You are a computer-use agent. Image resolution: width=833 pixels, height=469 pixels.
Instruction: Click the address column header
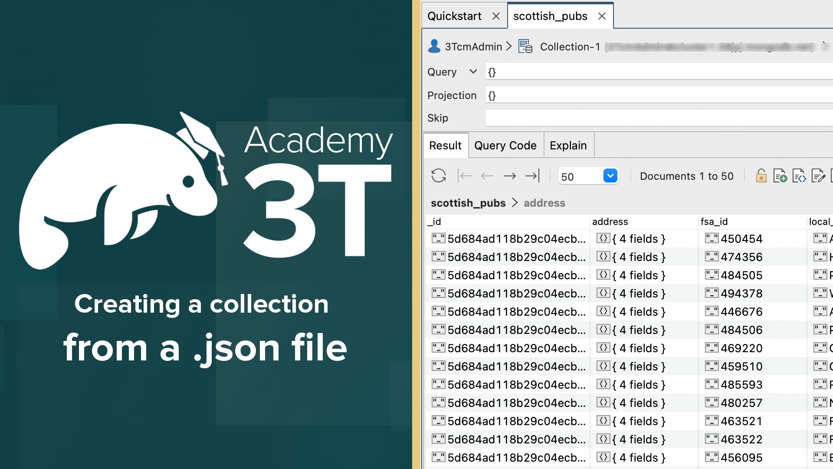(644, 221)
